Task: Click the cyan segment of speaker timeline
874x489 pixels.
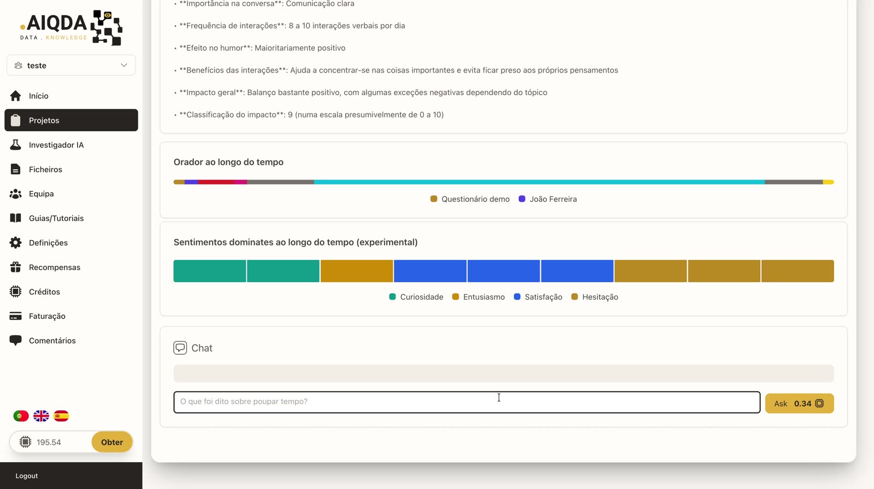Action: click(x=539, y=182)
